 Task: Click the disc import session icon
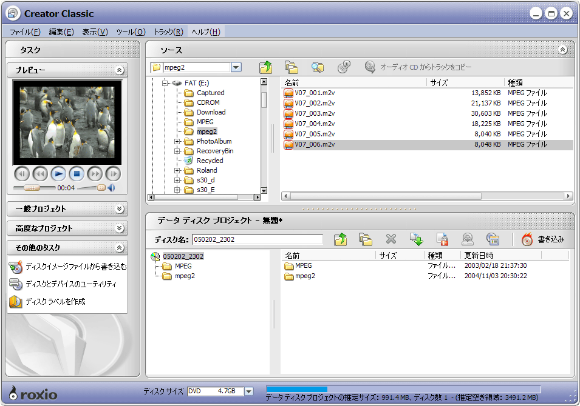tap(468, 239)
